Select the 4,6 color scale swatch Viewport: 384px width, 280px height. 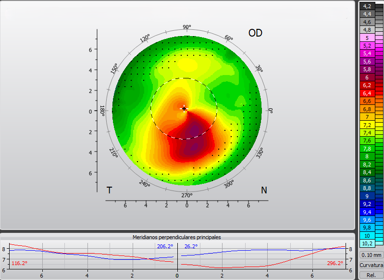click(x=367, y=22)
